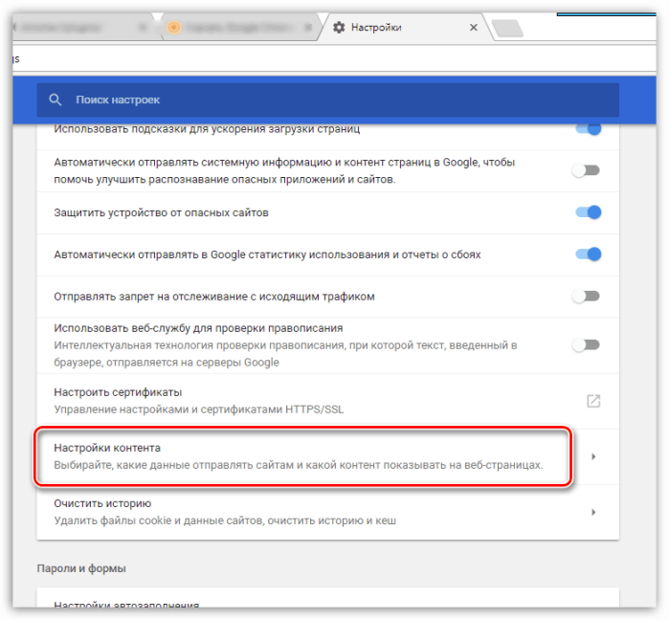Focus the Поиск настроек search field
669x620 pixels.
[x=327, y=100]
